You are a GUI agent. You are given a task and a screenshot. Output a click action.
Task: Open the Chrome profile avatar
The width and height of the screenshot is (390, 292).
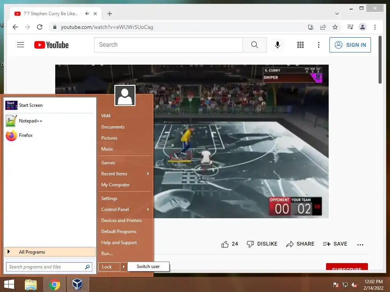click(x=363, y=27)
